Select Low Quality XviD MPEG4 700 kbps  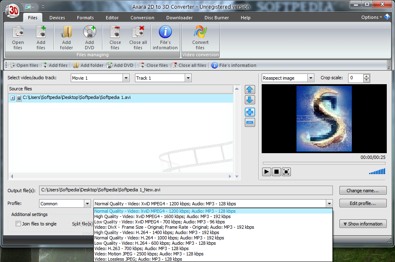pos(213,222)
